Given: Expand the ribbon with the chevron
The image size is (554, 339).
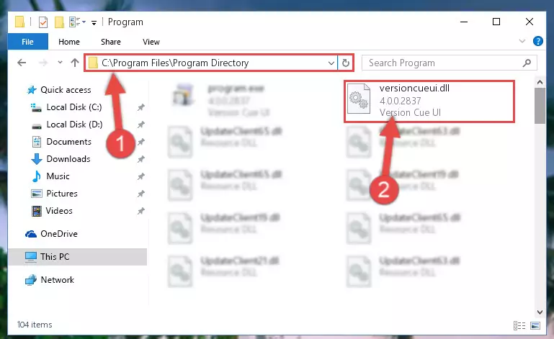Looking at the screenshot, I should click(x=522, y=41).
